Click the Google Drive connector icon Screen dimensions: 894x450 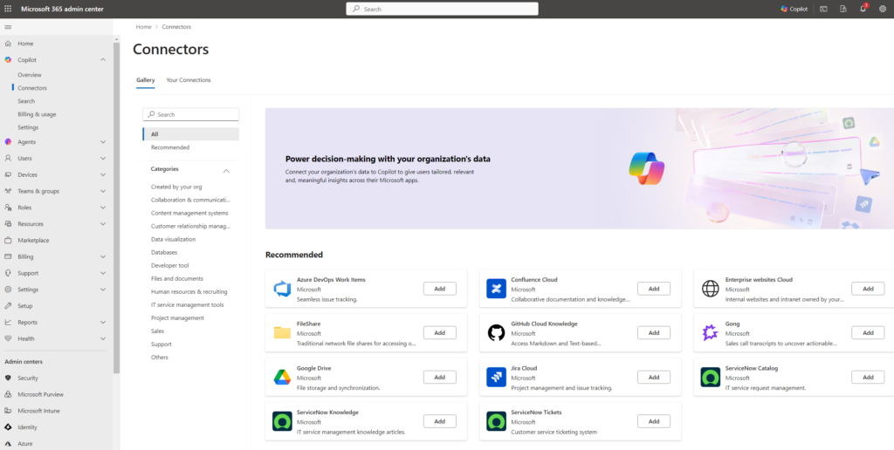281,377
